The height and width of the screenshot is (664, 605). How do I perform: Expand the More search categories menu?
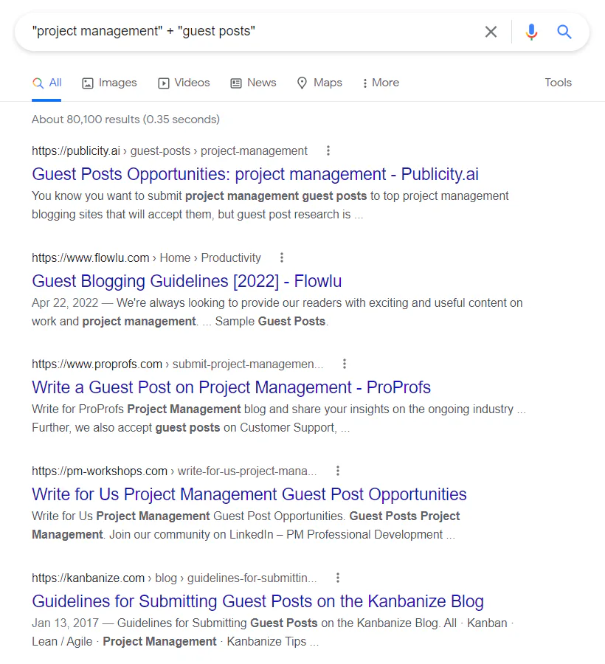[x=381, y=83]
